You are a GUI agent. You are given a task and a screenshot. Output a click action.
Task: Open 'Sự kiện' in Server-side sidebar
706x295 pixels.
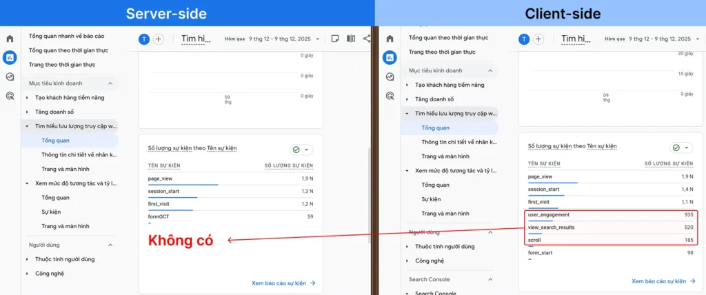pos(51,212)
